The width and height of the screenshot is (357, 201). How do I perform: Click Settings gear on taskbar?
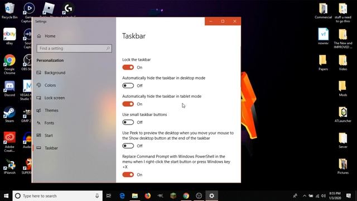coord(212,196)
